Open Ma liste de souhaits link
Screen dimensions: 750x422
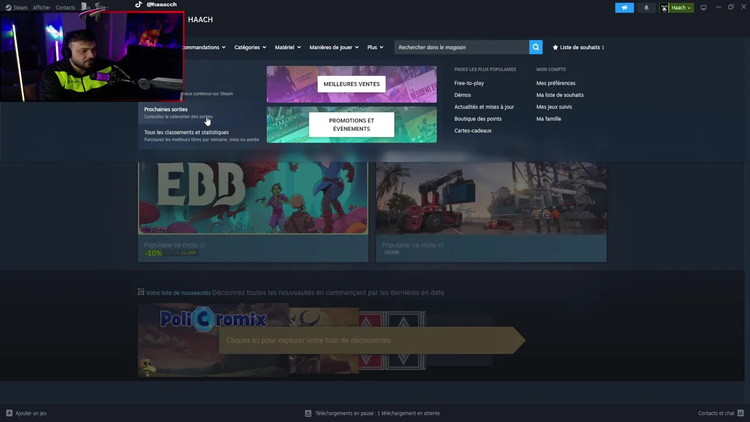coord(560,95)
